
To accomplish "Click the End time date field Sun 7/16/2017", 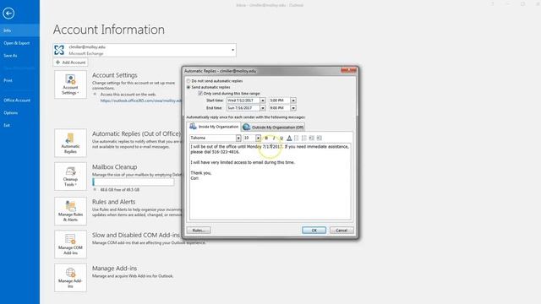I will (x=243, y=108).
